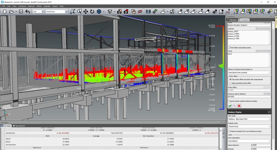
Task: Select the Rotate view tool
Action: pos(92,12)
